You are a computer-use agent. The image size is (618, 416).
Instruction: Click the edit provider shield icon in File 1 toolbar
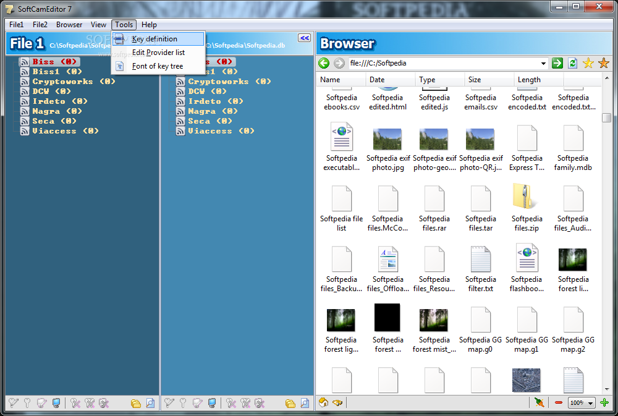[x=41, y=402]
